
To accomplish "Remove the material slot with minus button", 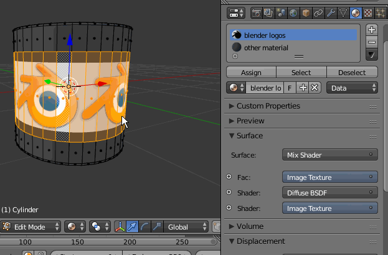I will [372, 42].
